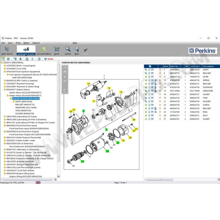Screen dimensions: 220x220
Task: Expand BDHG0518 (PTO Clutch & Gearbox) node
Action: (x=5, y=81)
